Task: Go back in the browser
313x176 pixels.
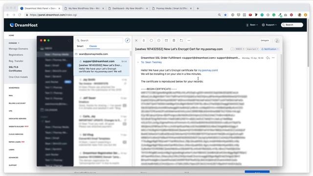Action: (x=8, y=15)
